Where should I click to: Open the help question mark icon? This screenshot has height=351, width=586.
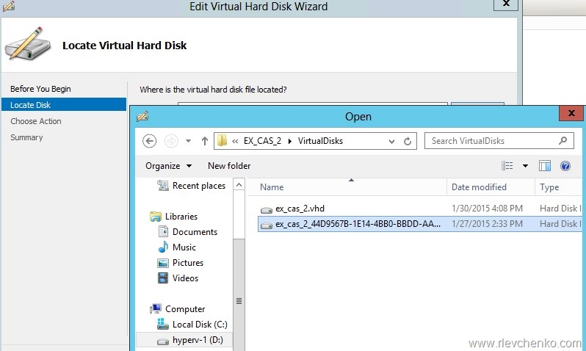(x=565, y=166)
